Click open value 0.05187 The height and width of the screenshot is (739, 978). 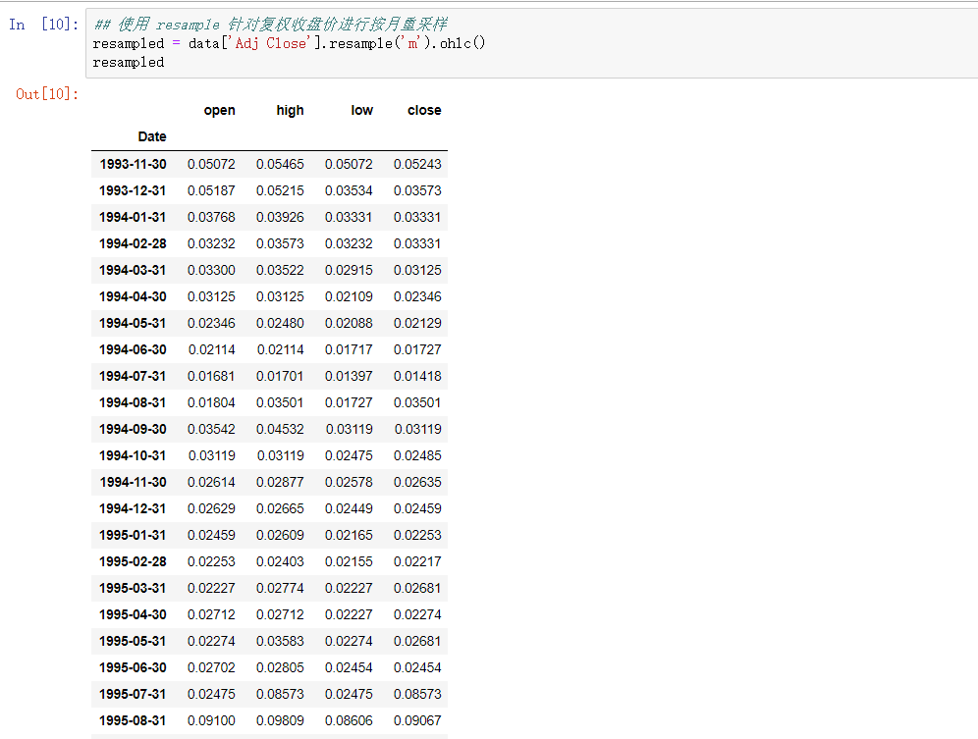tap(211, 190)
